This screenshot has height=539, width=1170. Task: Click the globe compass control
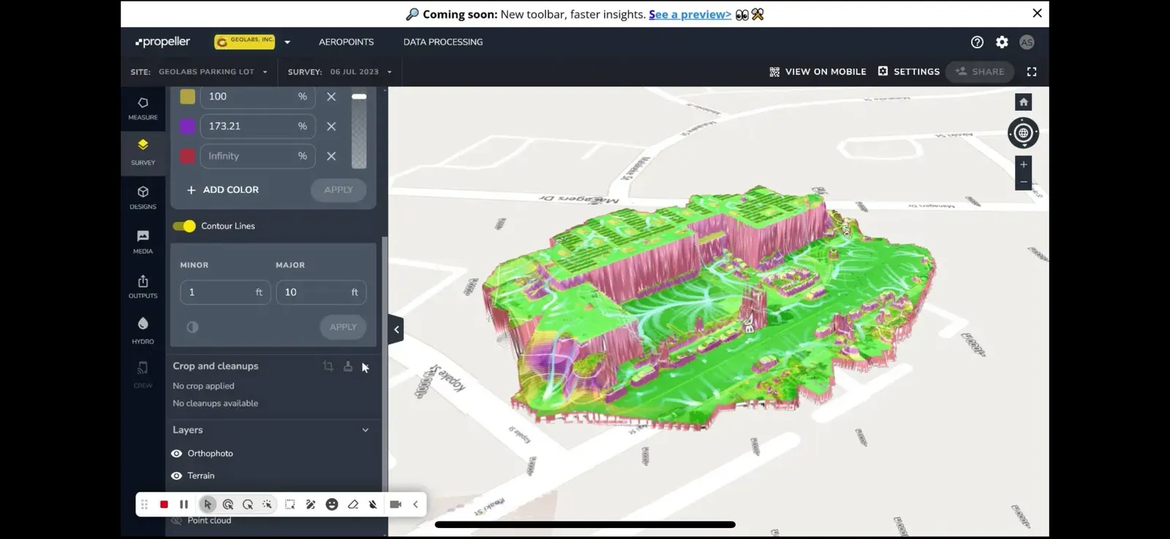tap(1023, 133)
